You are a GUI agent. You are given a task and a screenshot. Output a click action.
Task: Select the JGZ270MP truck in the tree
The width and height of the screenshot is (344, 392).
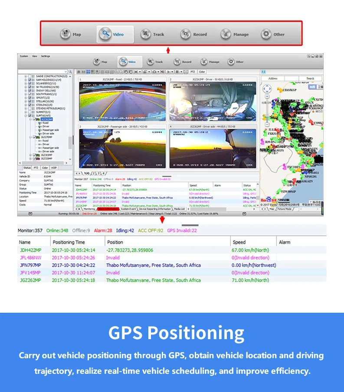click(x=46, y=137)
